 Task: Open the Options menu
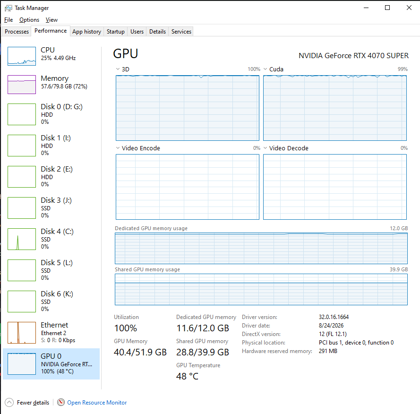(29, 20)
